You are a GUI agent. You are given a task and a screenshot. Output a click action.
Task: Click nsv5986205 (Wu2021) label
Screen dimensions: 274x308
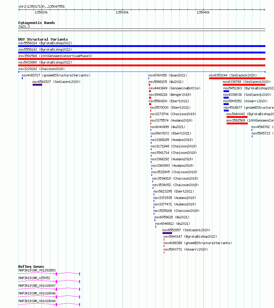(166, 82)
